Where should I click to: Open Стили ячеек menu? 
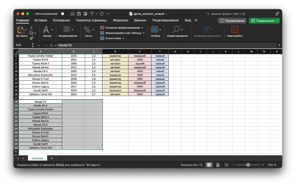(x=112, y=38)
